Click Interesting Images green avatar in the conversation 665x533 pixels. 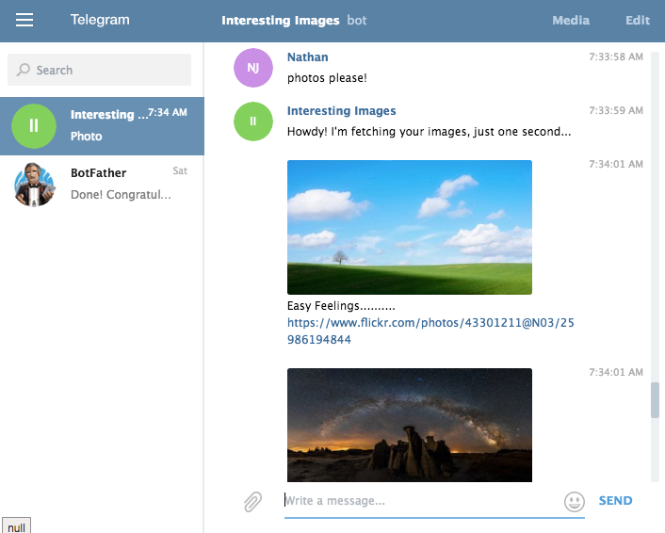pos(253,121)
